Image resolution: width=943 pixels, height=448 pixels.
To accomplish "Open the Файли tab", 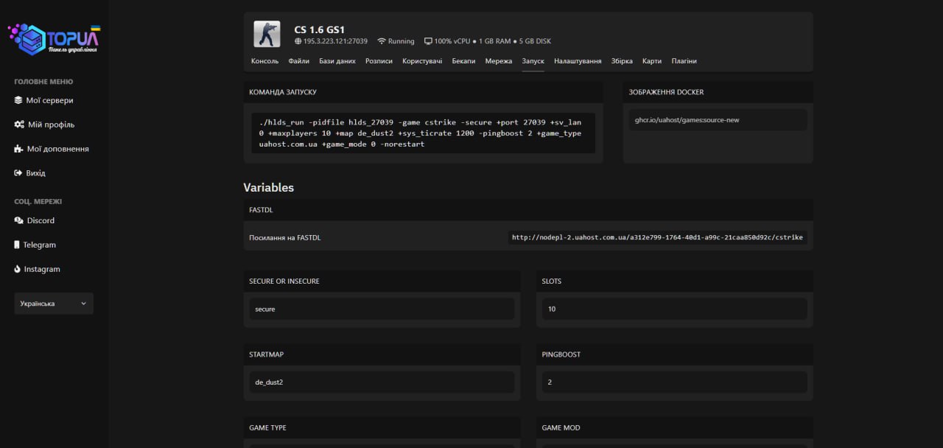I will (298, 61).
